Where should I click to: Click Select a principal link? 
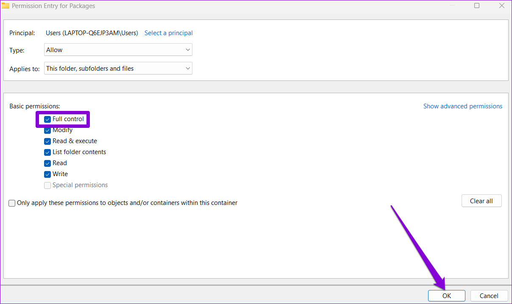click(169, 33)
